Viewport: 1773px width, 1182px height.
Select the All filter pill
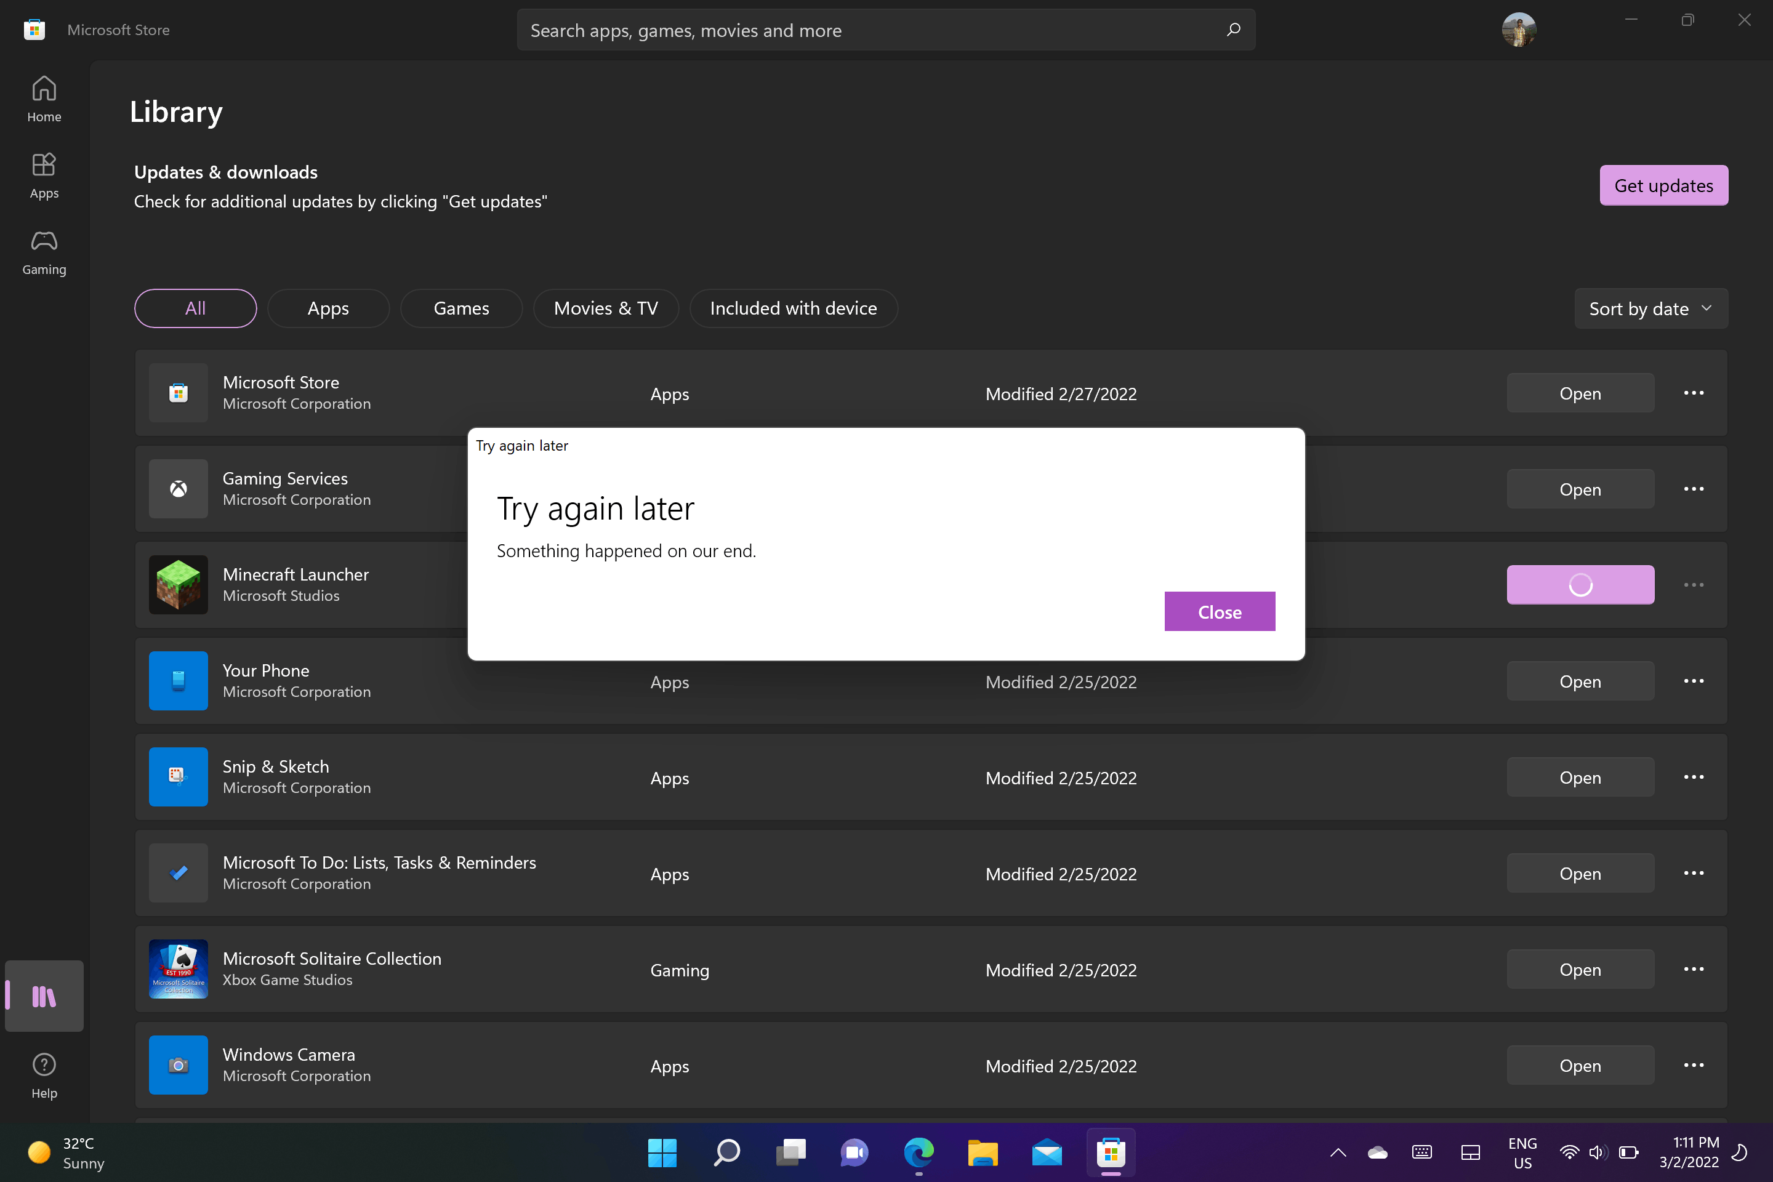(195, 308)
